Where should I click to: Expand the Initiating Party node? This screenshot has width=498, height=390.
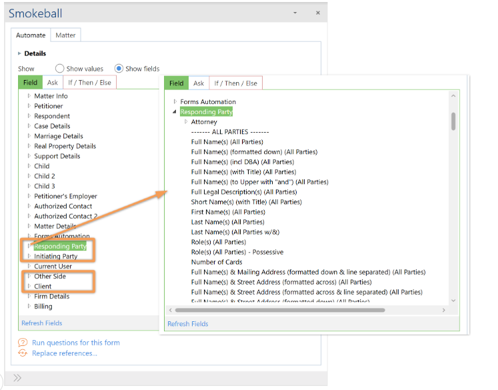coord(29,256)
